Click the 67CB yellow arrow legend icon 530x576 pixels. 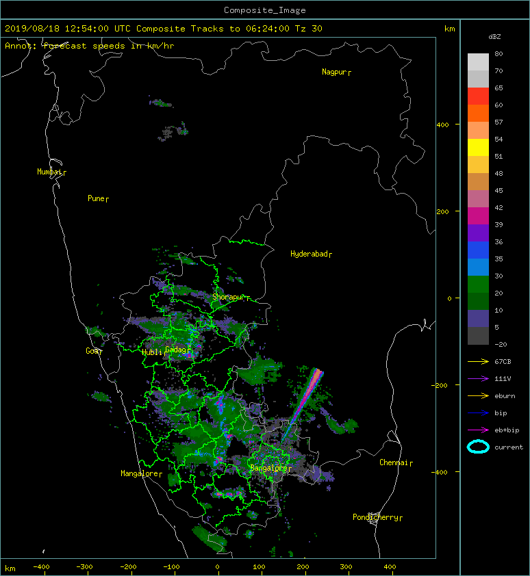478,361
